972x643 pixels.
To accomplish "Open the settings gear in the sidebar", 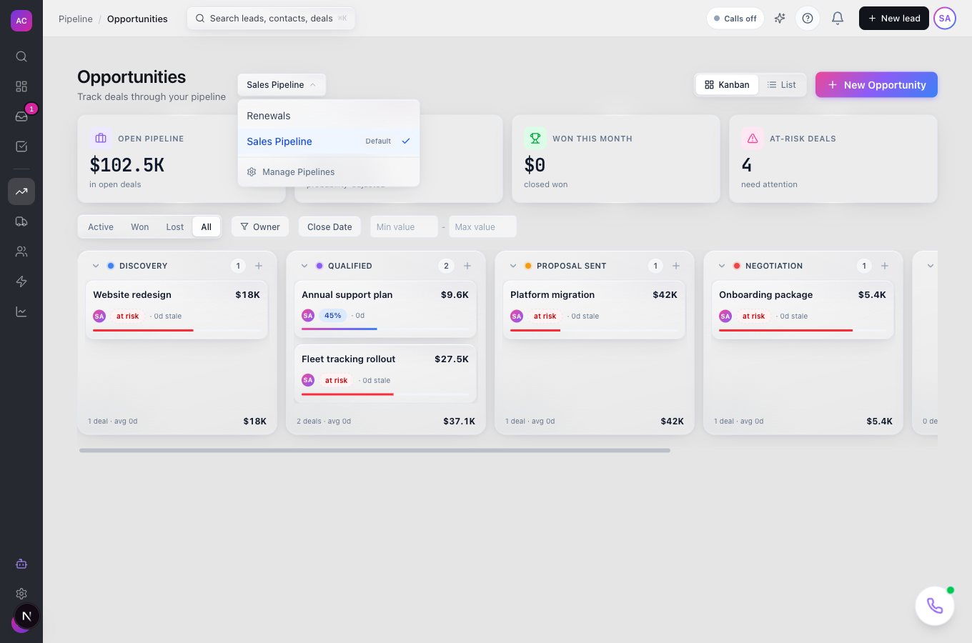I will click(21, 594).
